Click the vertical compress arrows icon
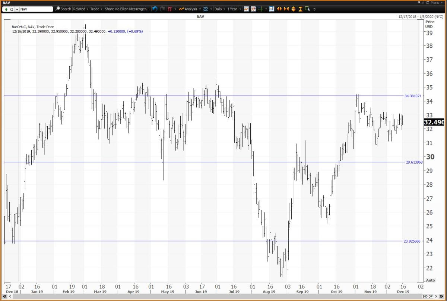The width and height of the screenshot is (447, 301). pyautogui.click(x=300, y=9)
